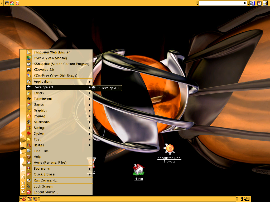
Task: Select Lock Screen in the K menu
Action: [x=59, y=186]
